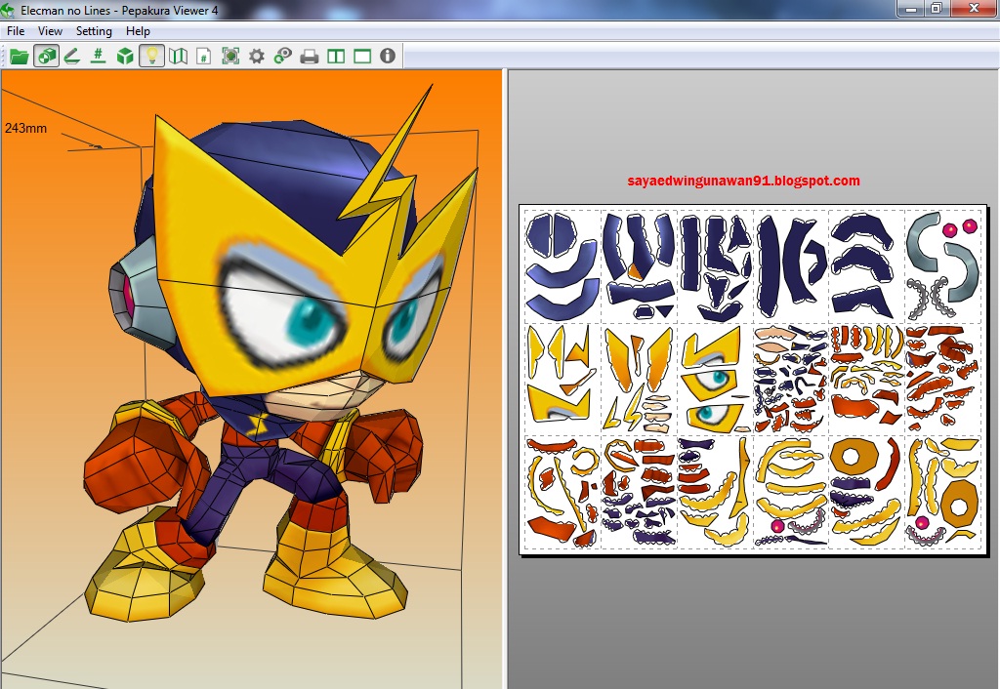Click the information (i) icon
Viewport: 1000px width, 689px height.
coord(388,56)
